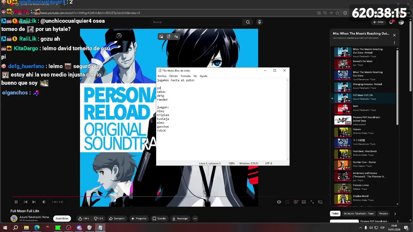Viewport: 413px width, 232px height.
Task: Open Notepad's Edición menu
Action: click(174, 76)
